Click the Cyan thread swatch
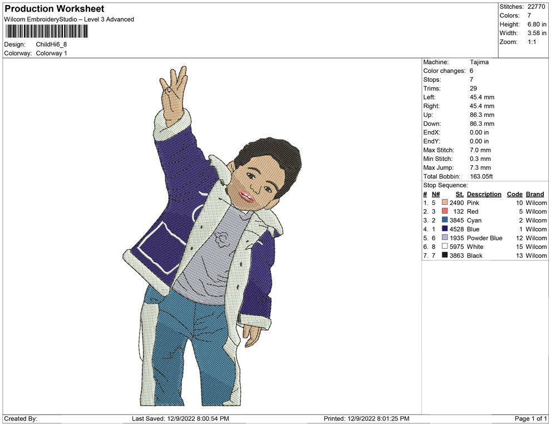 click(x=445, y=220)
